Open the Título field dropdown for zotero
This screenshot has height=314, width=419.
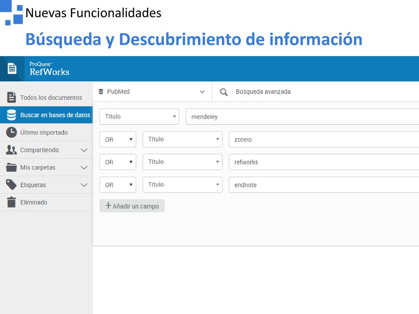[x=182, y=139]
